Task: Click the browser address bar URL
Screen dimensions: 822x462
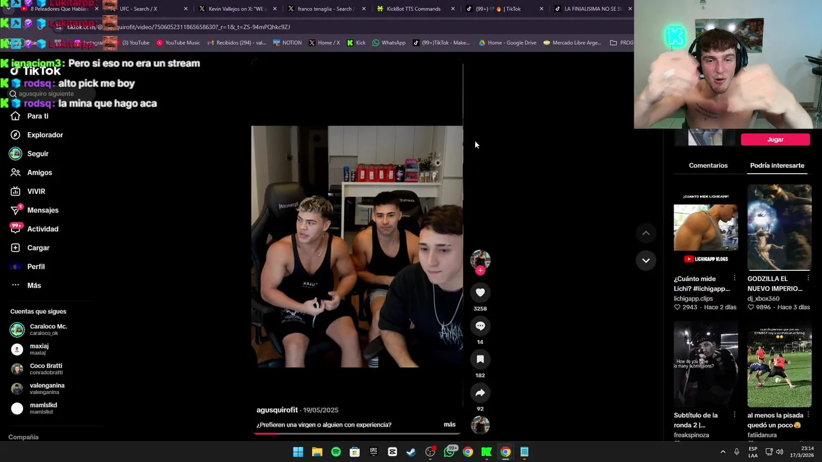Action: (179, 27)
